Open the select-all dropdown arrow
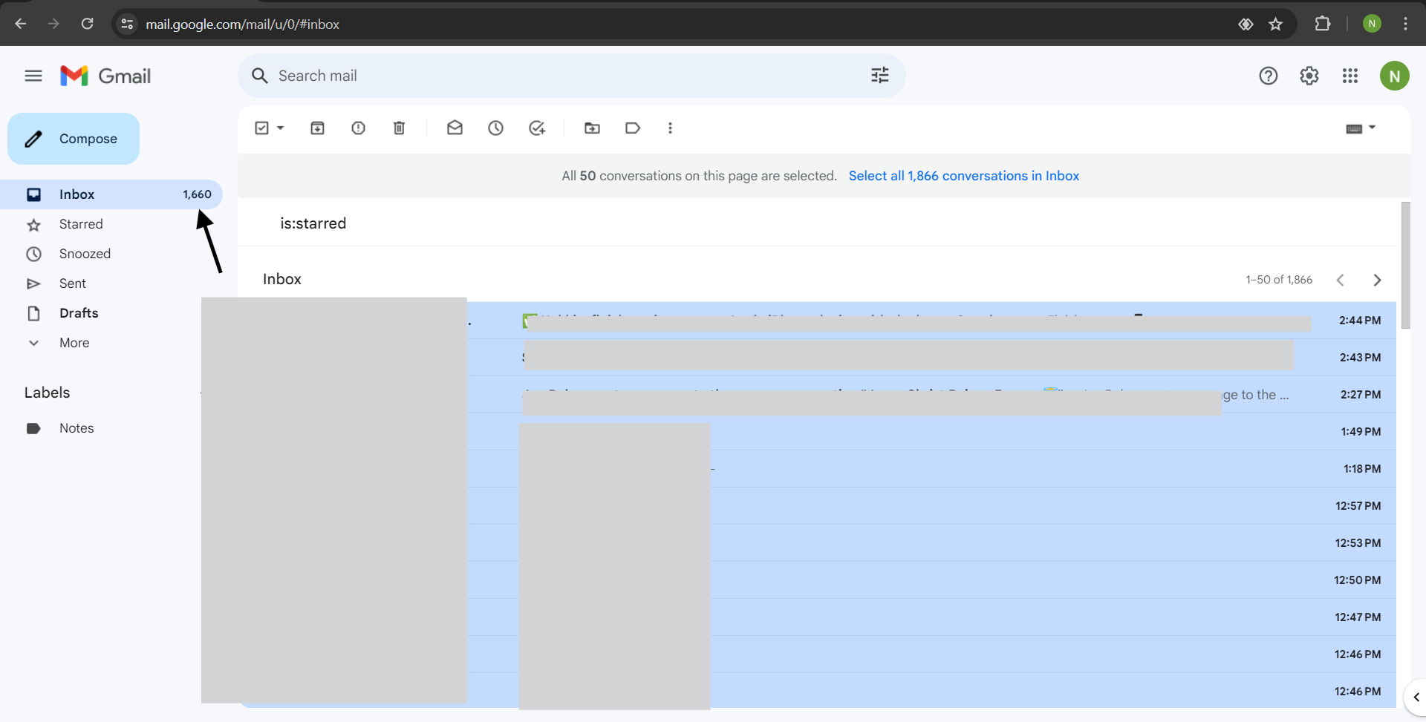Screen dimensions: 1426x722 281,128
